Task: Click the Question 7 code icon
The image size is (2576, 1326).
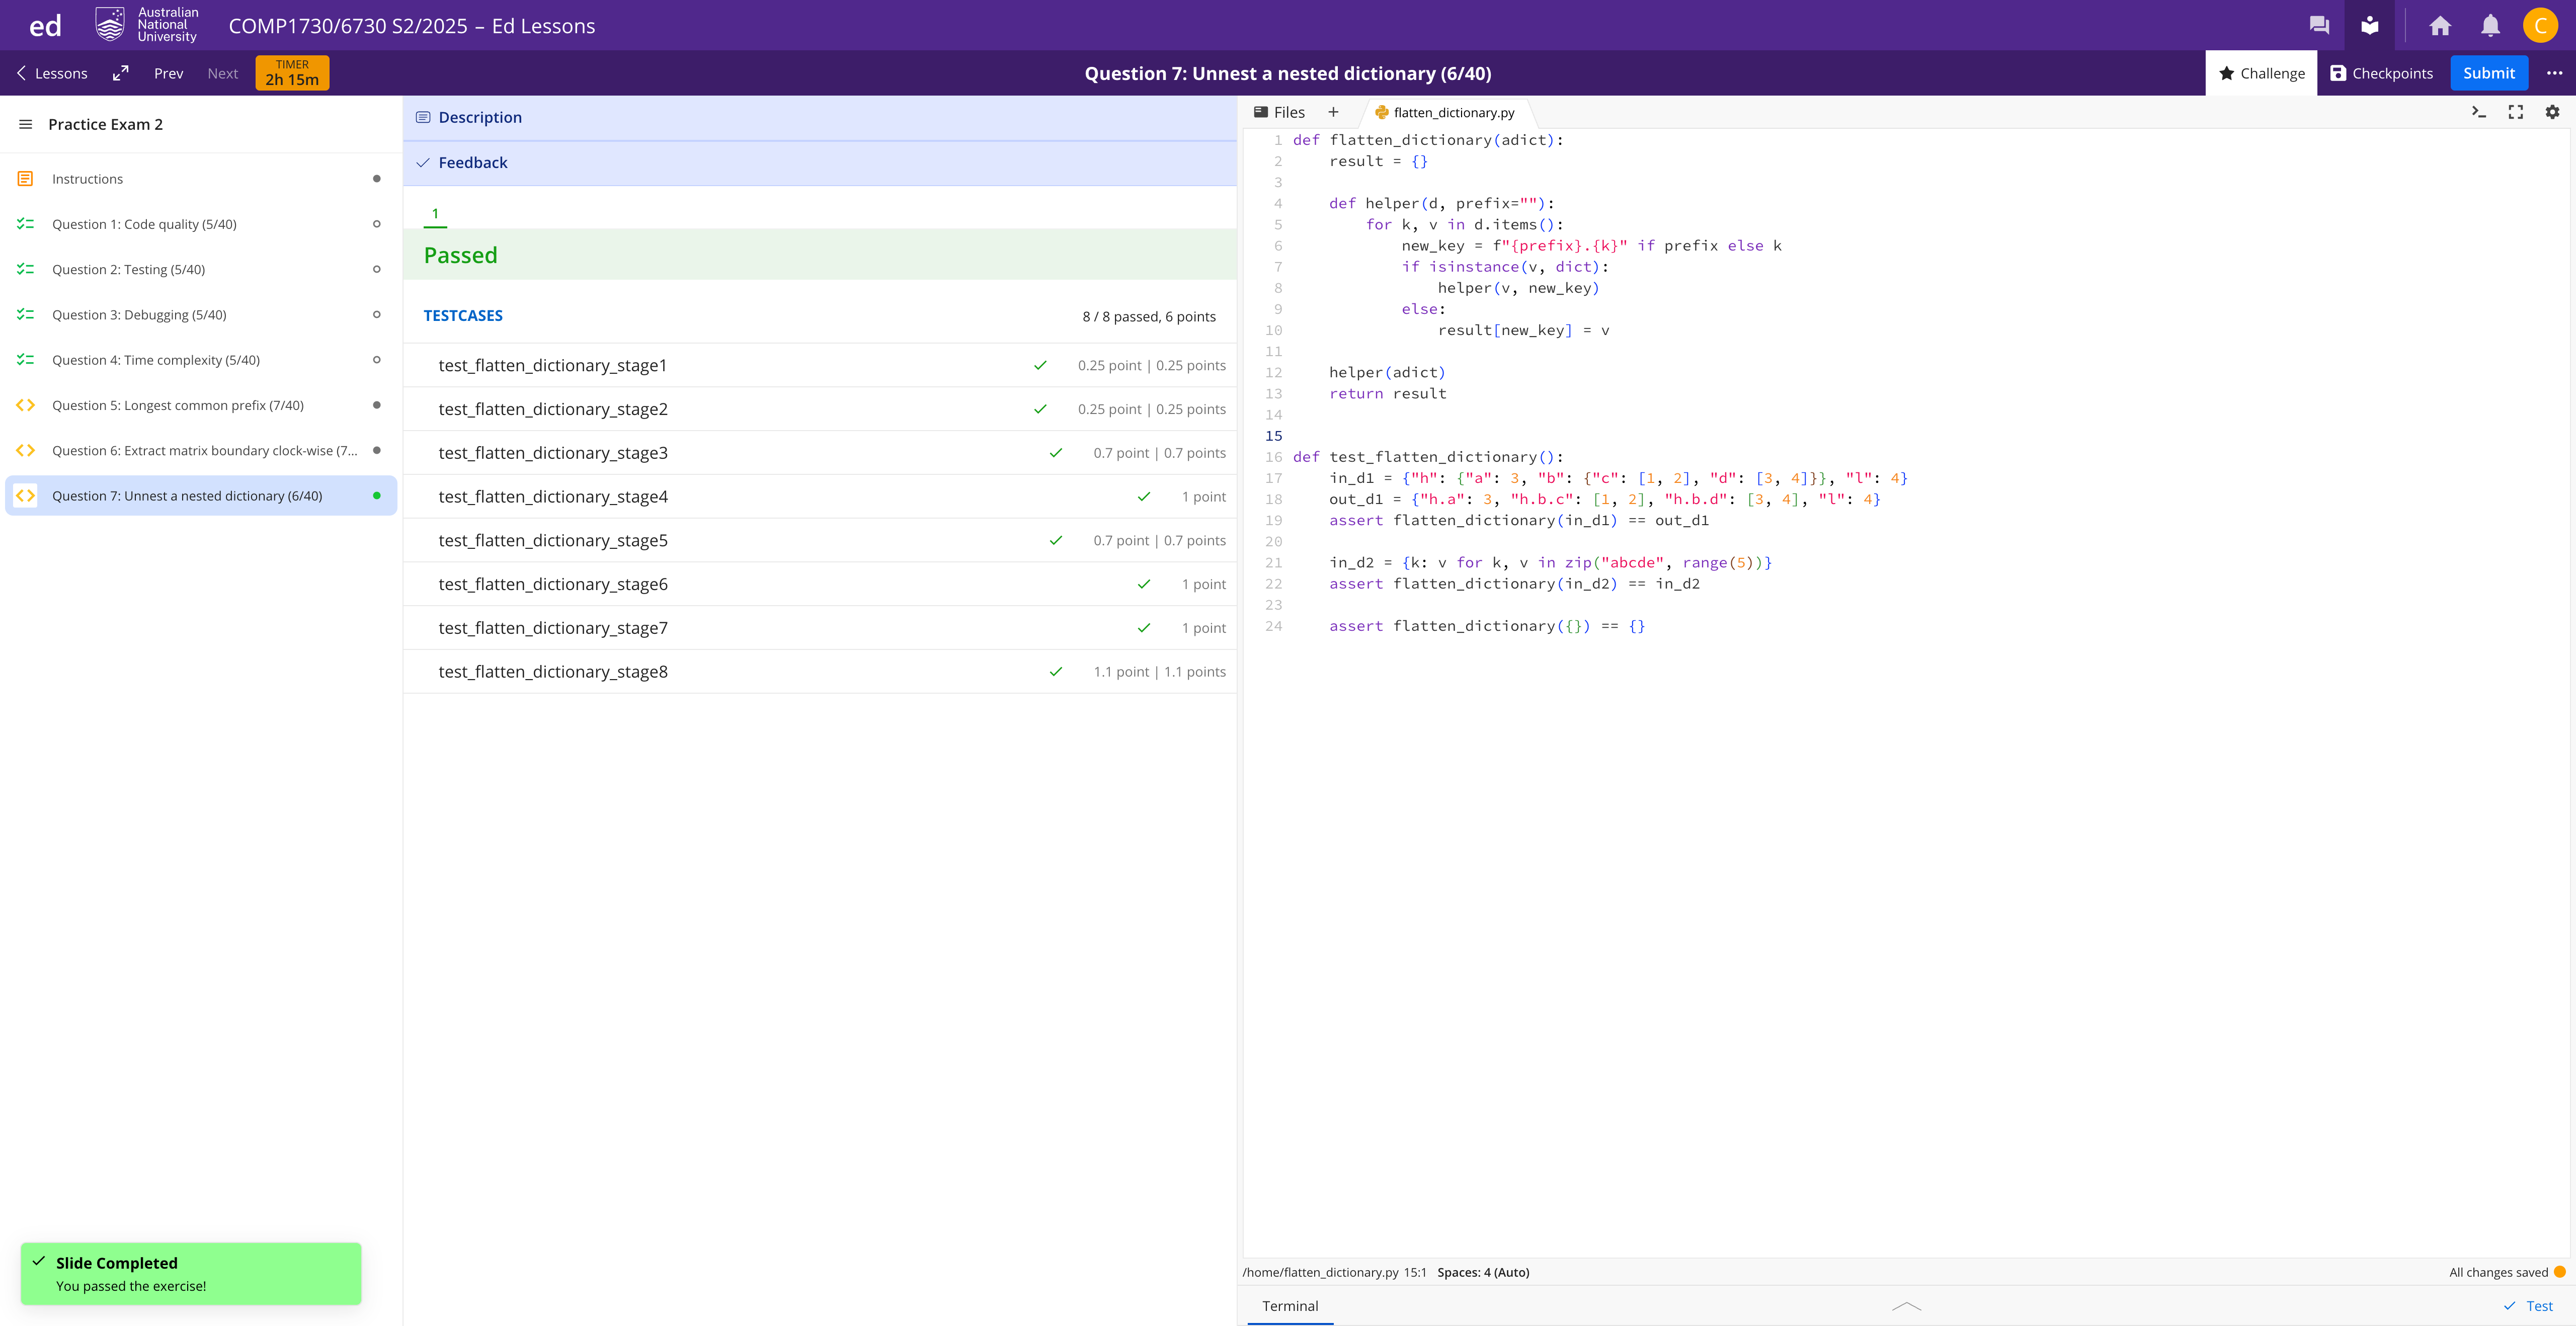Action: click(x=25, y=496)
